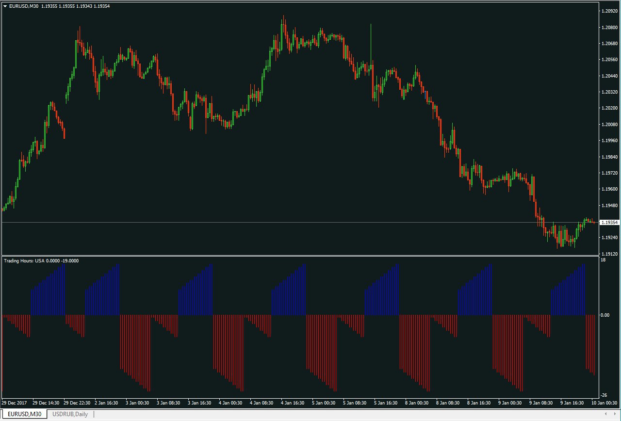This screenshot has width=621, height=421.
Task: Click the '8 Jan 16:30' time label
Action: (480, 403)
